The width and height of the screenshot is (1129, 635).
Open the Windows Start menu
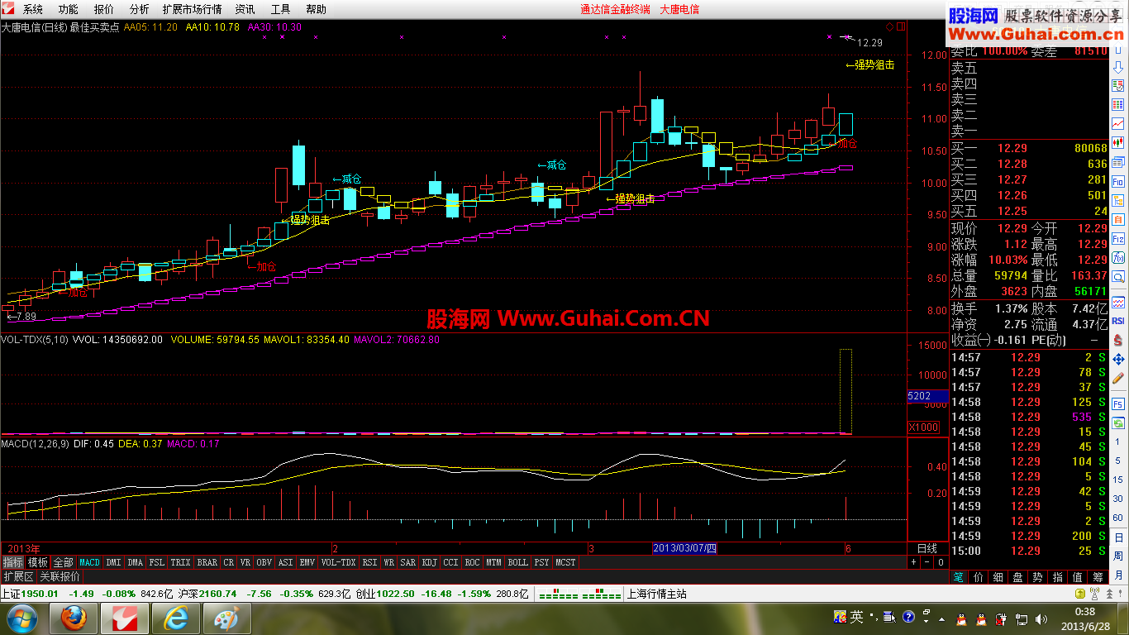(x=21, y=618)
